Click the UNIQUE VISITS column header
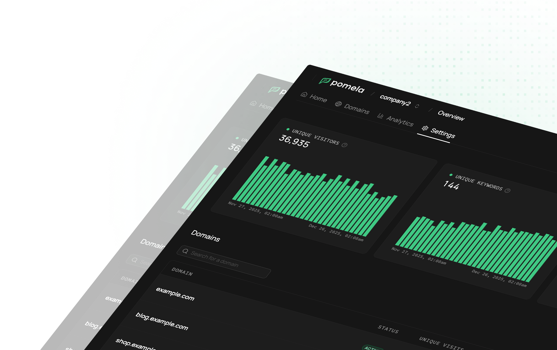This screenshot has height=350, width=557. (441, 343)
